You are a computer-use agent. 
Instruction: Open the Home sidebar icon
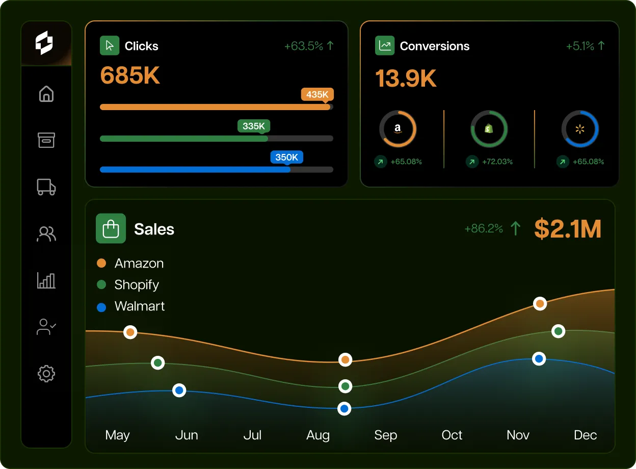click(46, 94)
